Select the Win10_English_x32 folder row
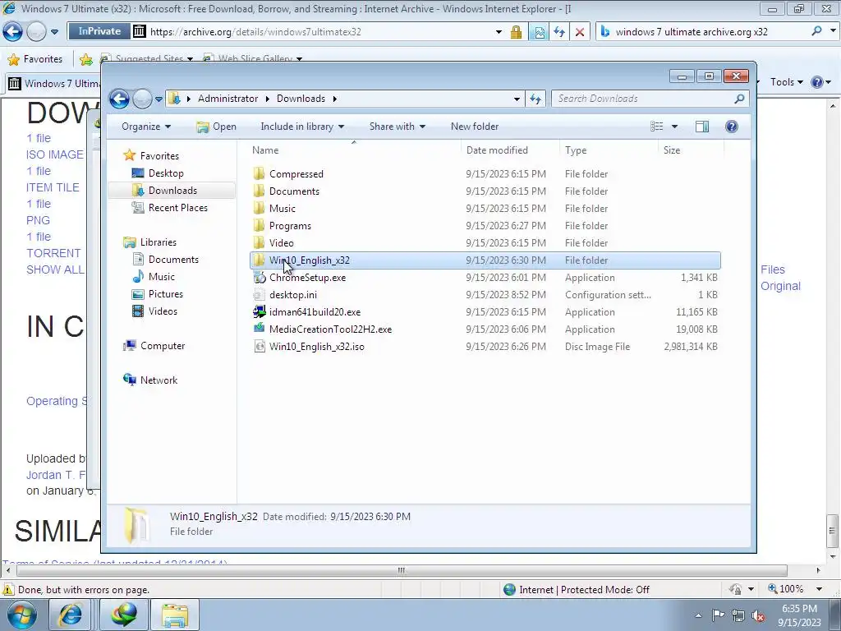The height and width of the screenshot is (631, 841). [x=485, y=260]
